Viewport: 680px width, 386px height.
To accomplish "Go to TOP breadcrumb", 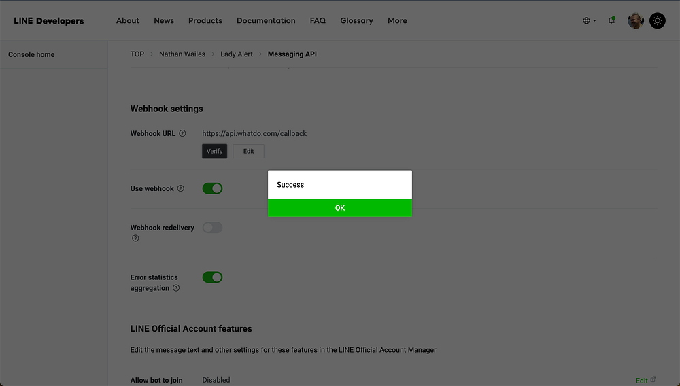I will (137, 54).
